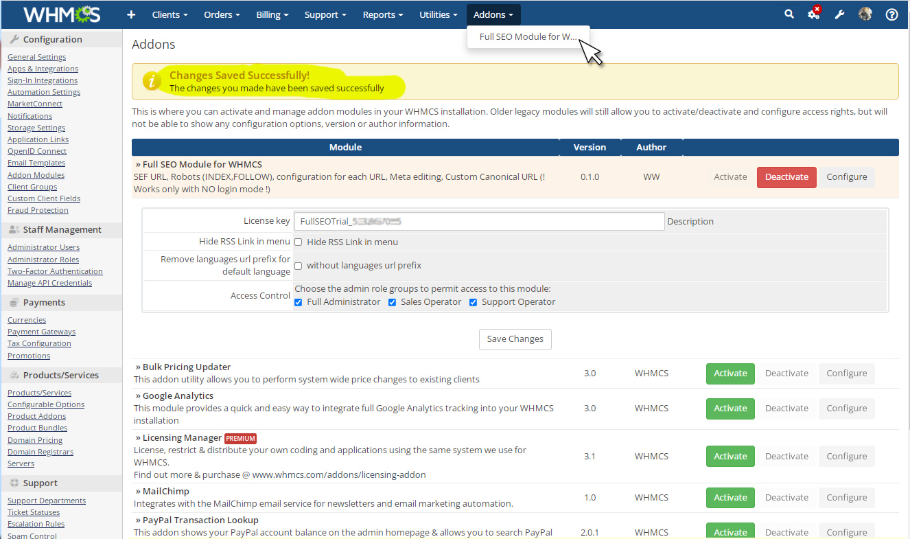Open the help question mark icon

tap(891, 14)
